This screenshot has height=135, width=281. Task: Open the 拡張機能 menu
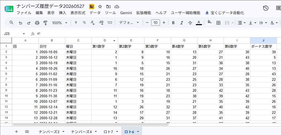[144, 13]
